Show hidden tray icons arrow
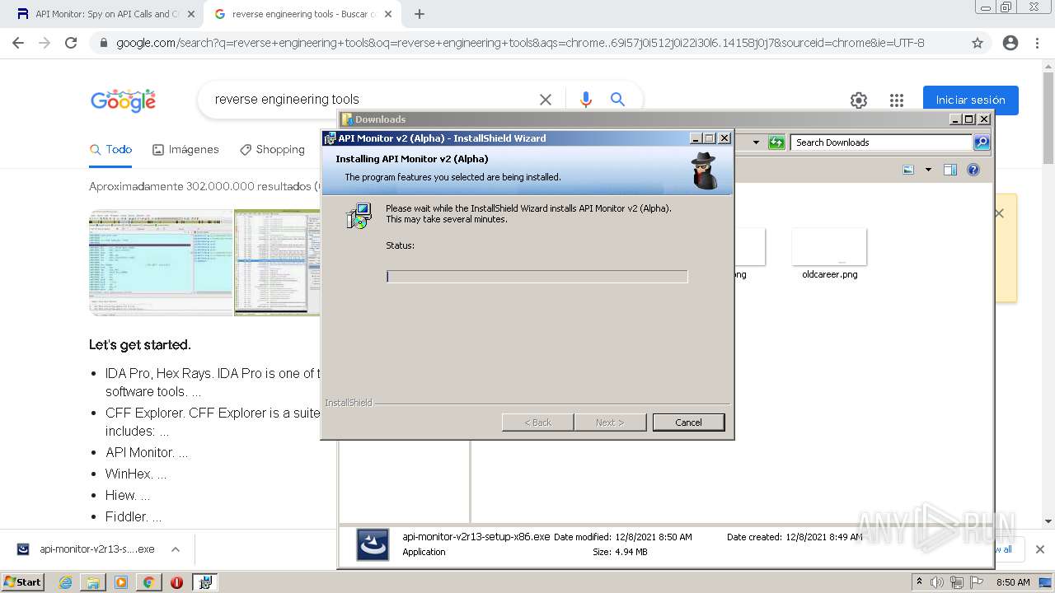 coord(920,581)
